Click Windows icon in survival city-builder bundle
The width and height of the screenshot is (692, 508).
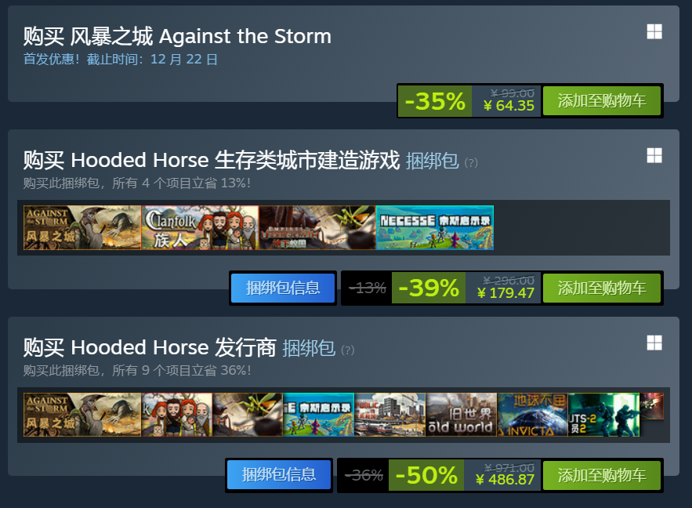(x=654, y=155)
